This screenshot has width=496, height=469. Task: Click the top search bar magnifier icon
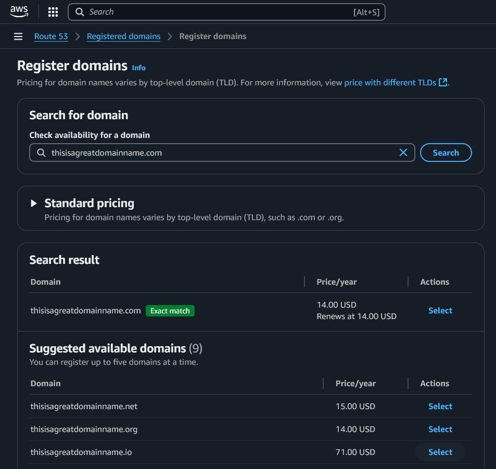[x=80, y=12]
